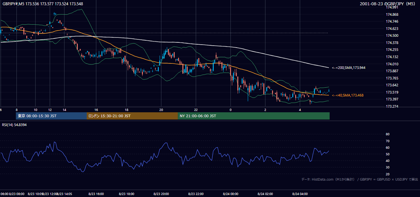Click the 8/23 14:05 bottom date label

pyautogui.click(x=64, y=194)
